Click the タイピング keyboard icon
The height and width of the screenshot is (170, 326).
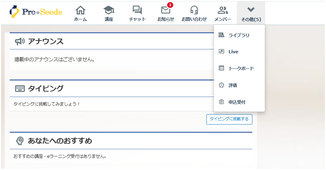click(20, 89)
